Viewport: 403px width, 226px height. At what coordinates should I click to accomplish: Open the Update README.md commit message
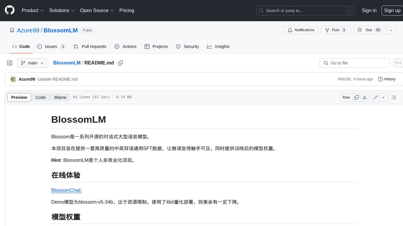(57, 79)
